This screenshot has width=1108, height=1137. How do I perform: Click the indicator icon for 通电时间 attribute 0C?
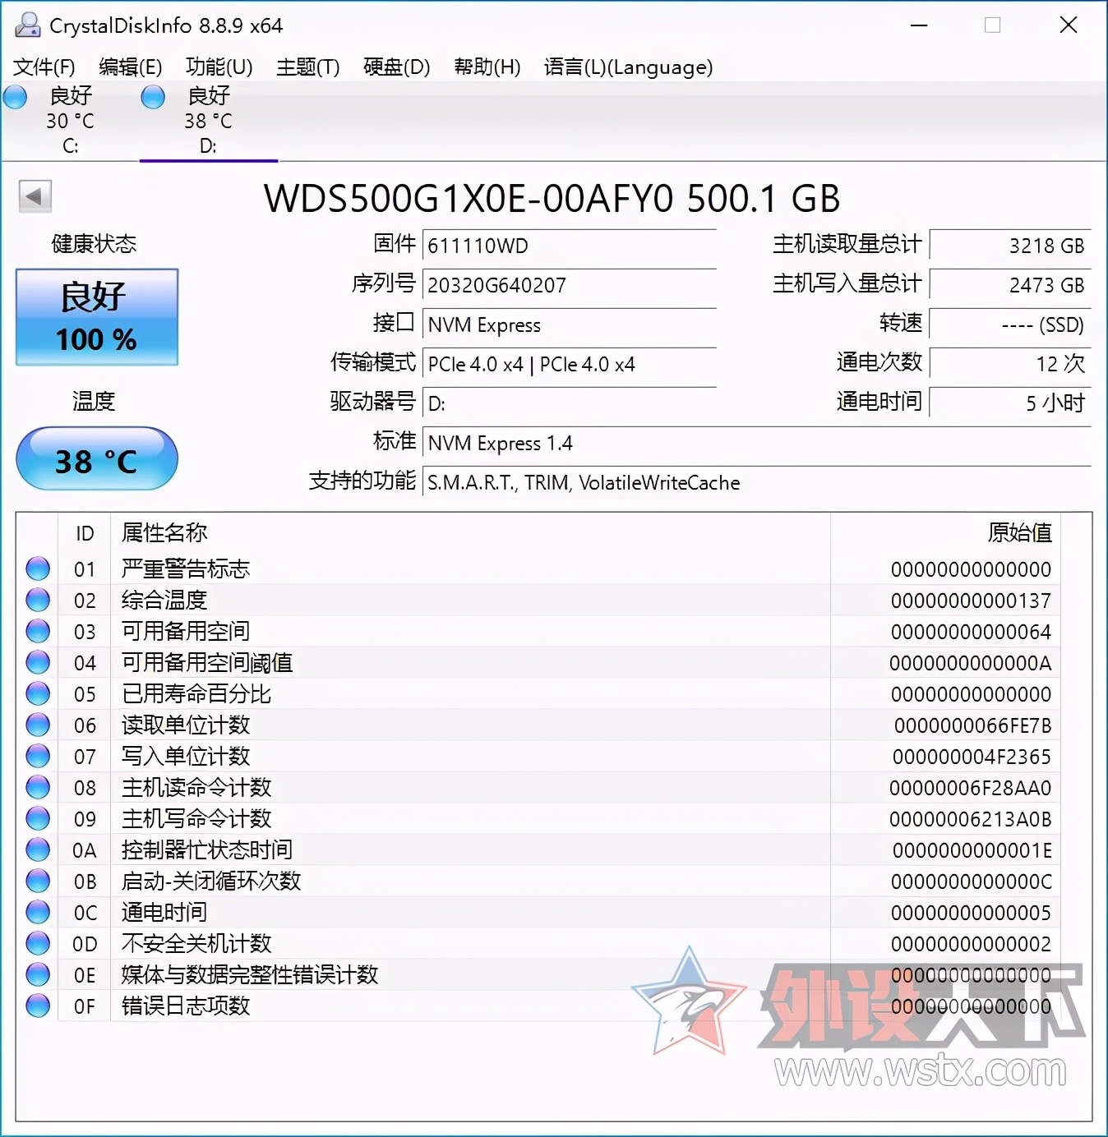(x=37, y=911)
